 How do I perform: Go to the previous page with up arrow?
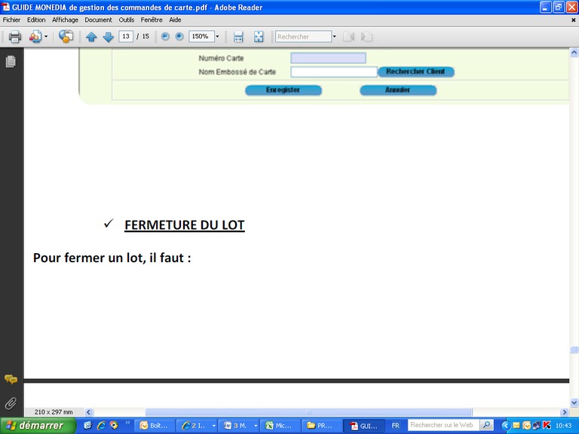(x=91, y=36)
